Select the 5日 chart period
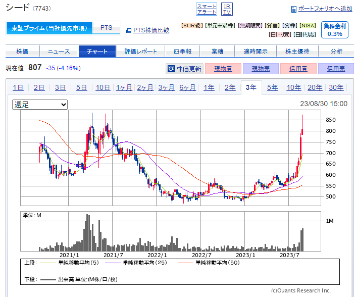 [x=81, y=87]
